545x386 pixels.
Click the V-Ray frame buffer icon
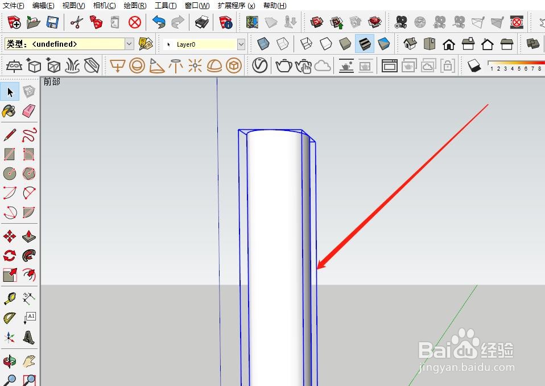[389, 65]
